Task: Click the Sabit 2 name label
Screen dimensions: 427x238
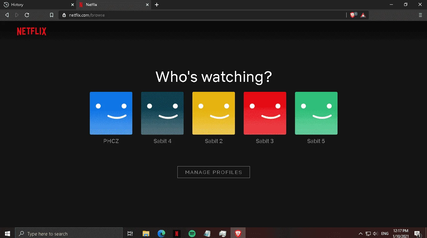Action: pyautogui.click(x=214, y=141)
